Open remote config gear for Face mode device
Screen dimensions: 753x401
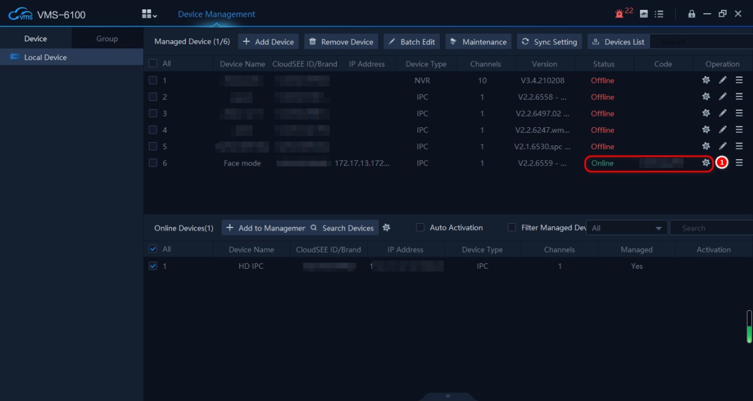(706, 163)
